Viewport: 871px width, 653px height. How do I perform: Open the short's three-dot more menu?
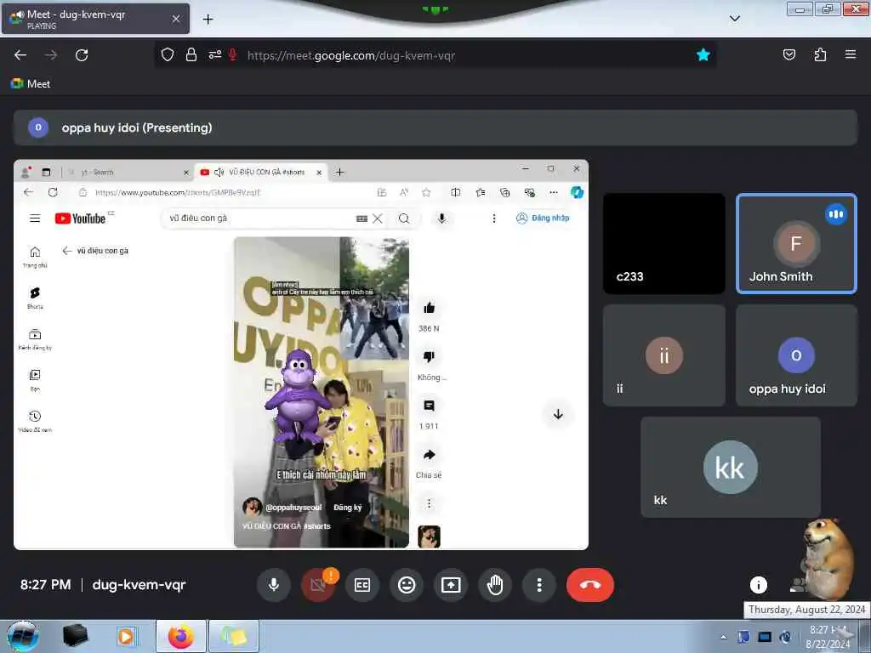[x=429, y=503]
